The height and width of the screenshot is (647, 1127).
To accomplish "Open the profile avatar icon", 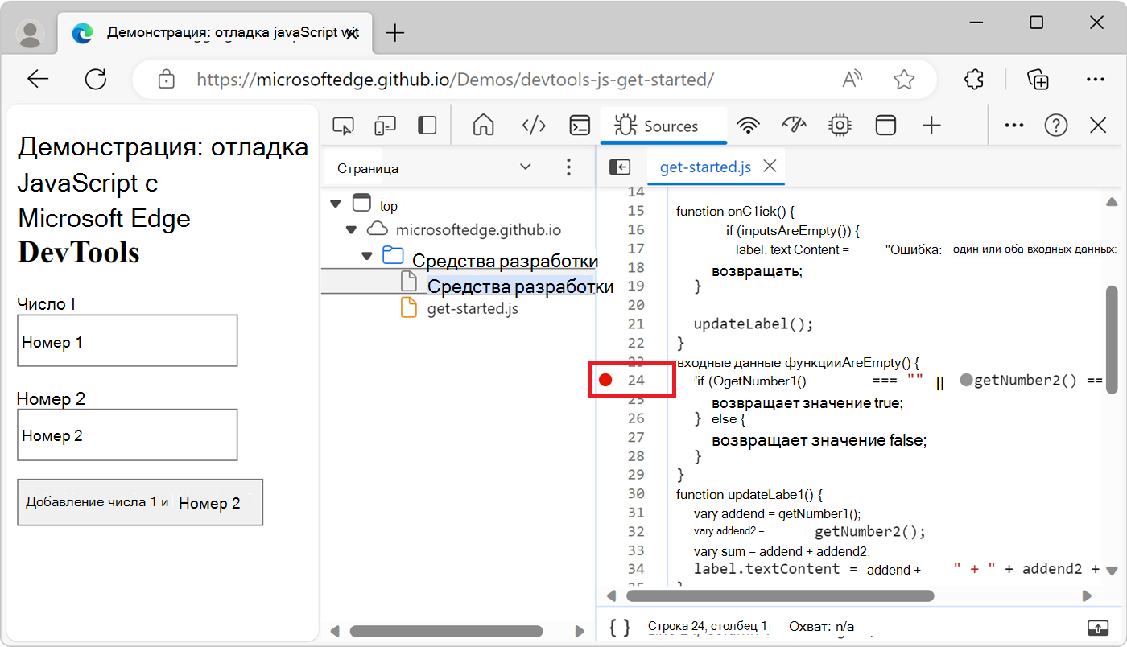I will coord(31,33).
